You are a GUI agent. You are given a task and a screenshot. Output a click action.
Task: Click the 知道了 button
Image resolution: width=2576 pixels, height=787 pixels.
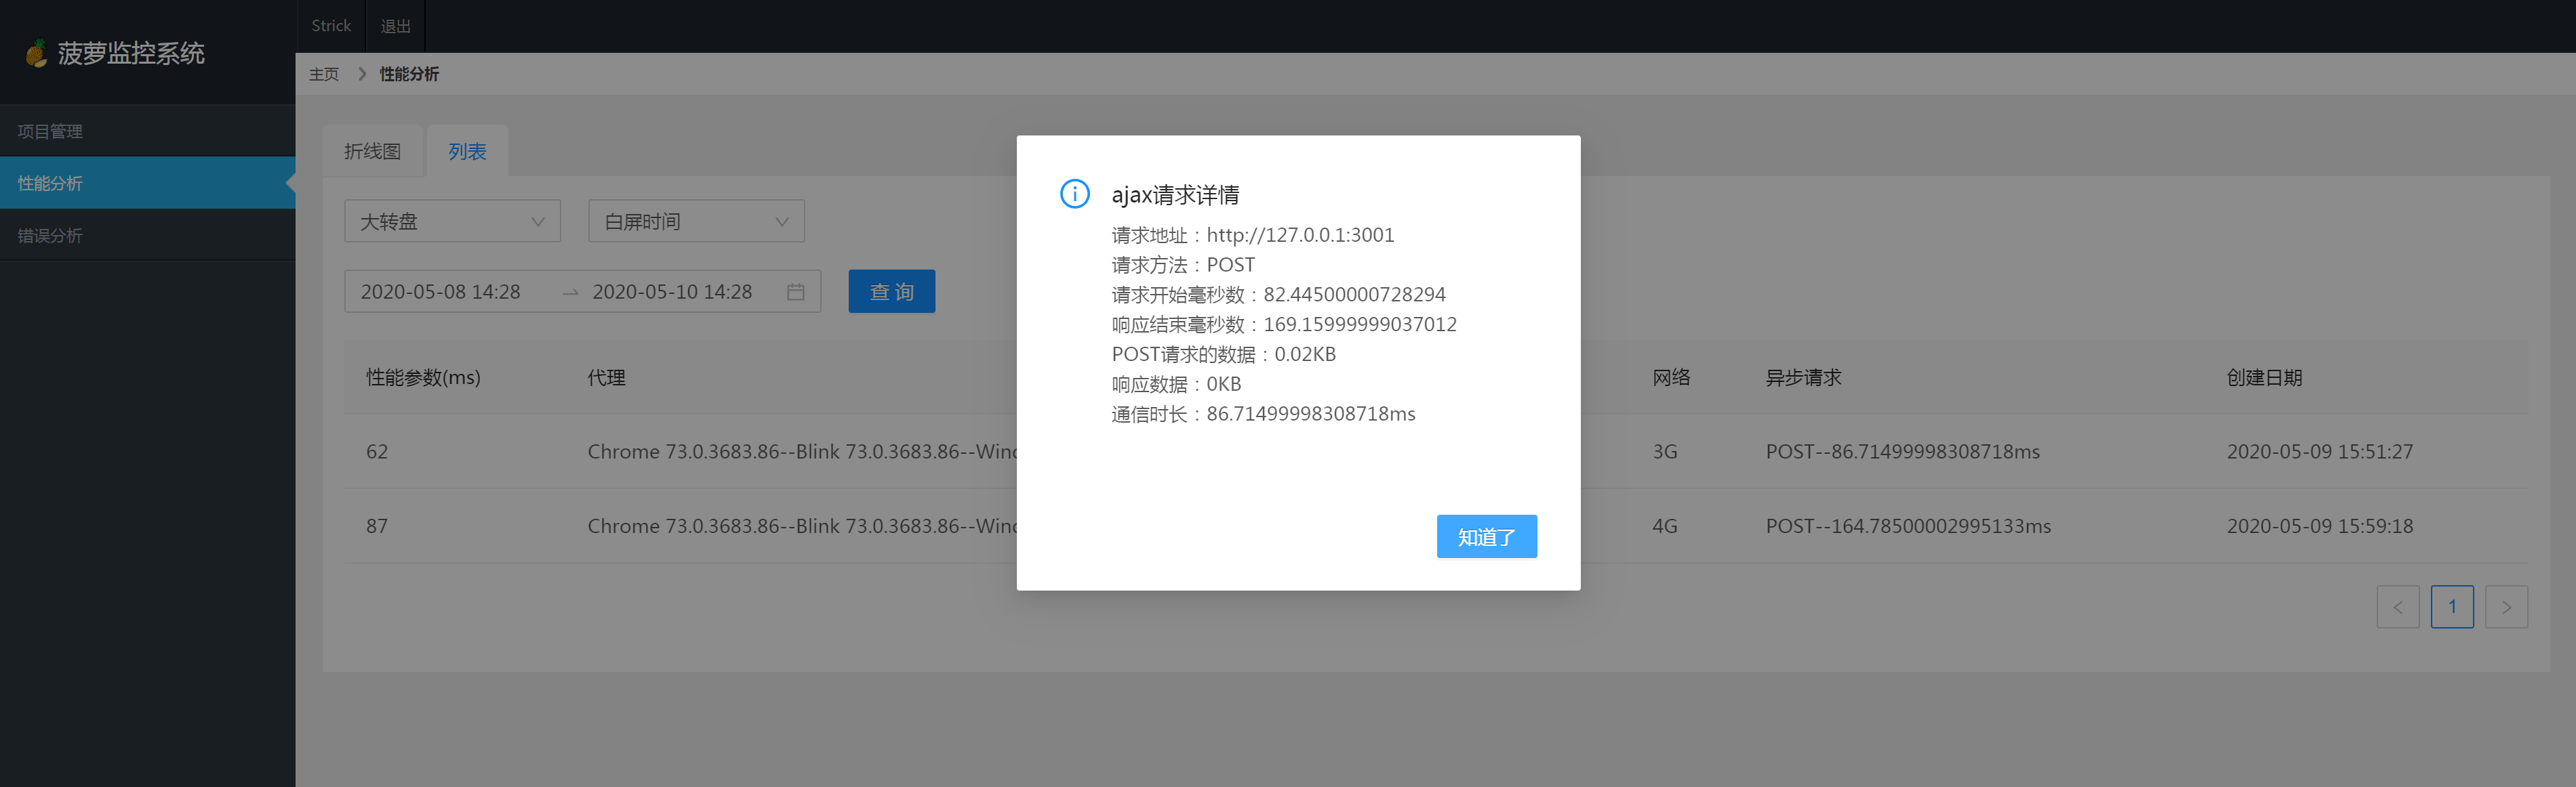[1486, 536]
